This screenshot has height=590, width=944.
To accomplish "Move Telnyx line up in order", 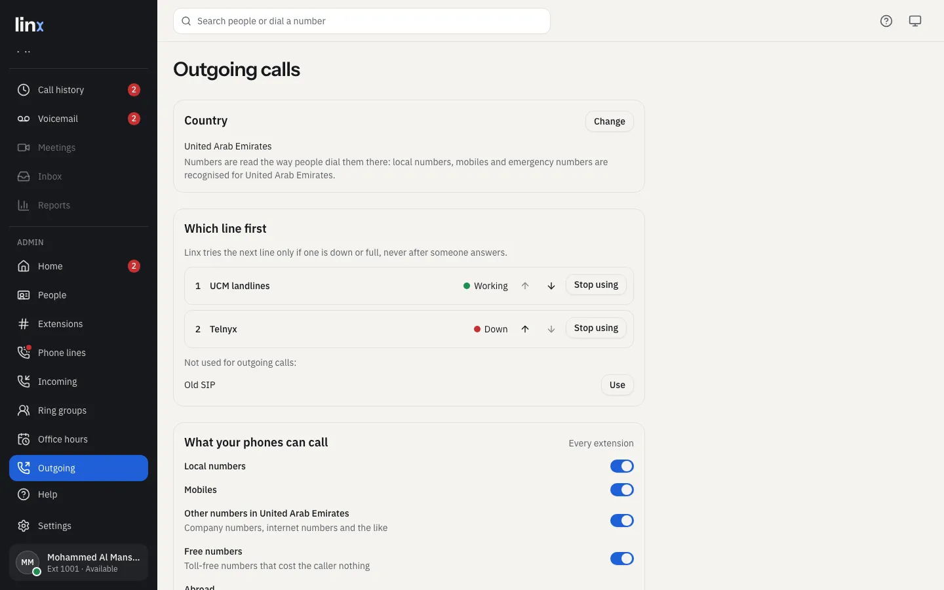I will pyautogui.click(x=525, y=329).
